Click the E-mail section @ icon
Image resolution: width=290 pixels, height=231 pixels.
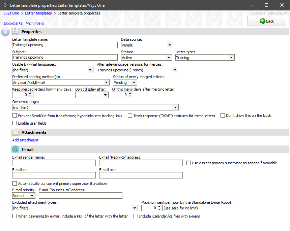point(15,149)
